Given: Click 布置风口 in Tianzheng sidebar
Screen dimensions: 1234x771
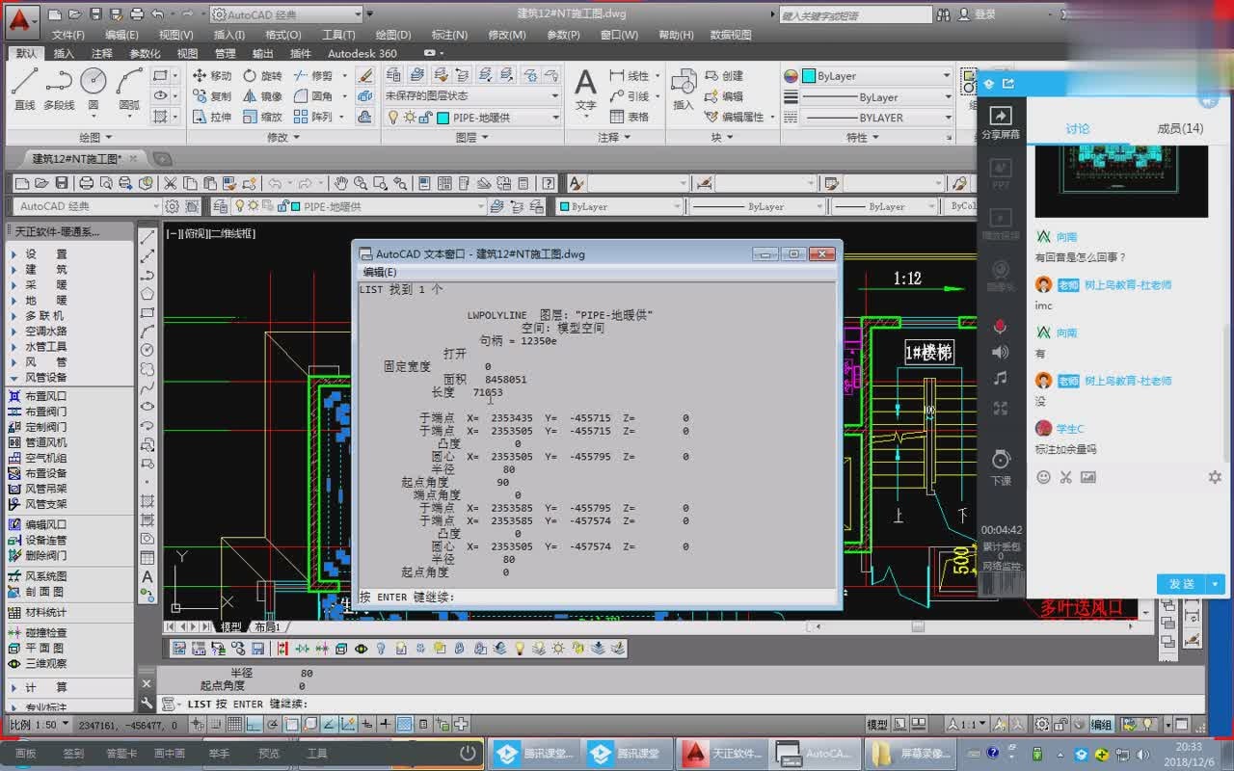Looking at the screenshot, I should 38,396.
